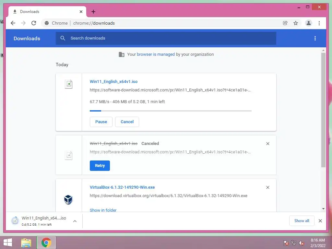332x249 pixels.
Task: Cancel the Win11 ISO download
Action: coord(127,122)
